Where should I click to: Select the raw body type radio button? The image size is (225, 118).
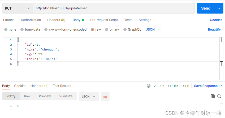[93, 29]
